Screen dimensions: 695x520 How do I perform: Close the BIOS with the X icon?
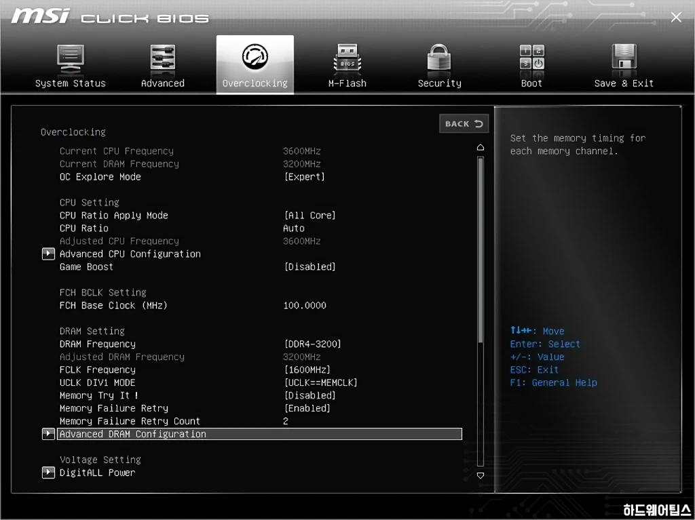coord(676,17)
